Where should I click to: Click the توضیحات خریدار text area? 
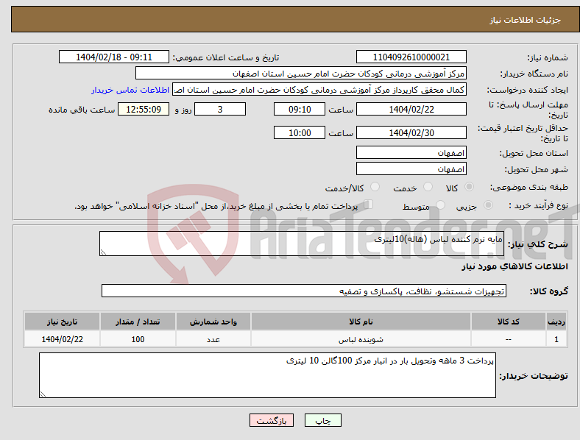point(267,375)
